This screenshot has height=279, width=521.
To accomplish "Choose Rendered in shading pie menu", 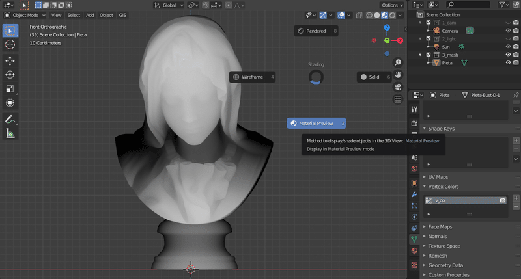I will click(316, 31).
